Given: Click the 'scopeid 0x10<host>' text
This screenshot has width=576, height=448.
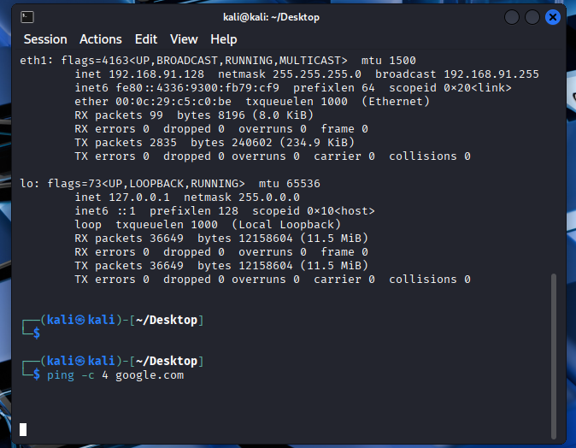Looking at the screenshot, I should tap(314, 210).
